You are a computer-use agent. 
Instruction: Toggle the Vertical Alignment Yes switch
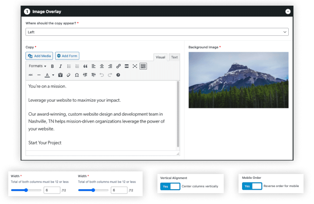click(x=170, y=186)
